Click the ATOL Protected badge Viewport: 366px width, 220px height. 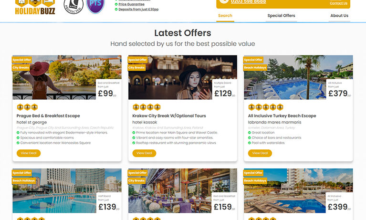[x=73, y=6]
